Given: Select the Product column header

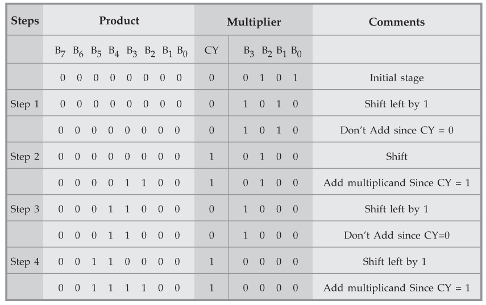Looking at the screenshot, I should point(119,21).
